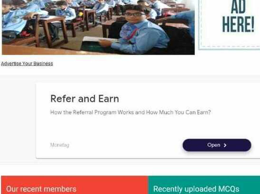
Task: Click the Open button on ad card
Action: 217,145
